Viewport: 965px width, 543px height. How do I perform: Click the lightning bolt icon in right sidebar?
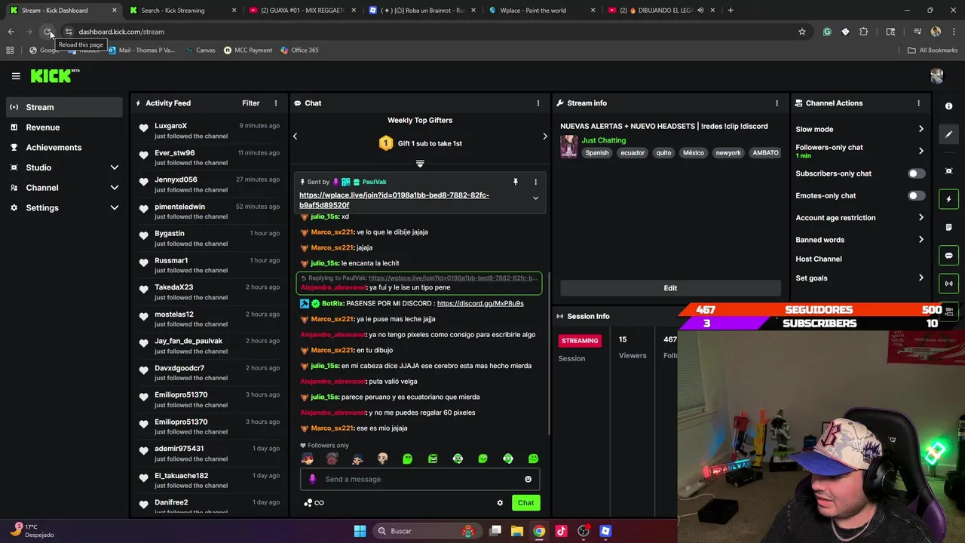pyautogui.click(x=949, y=199)
